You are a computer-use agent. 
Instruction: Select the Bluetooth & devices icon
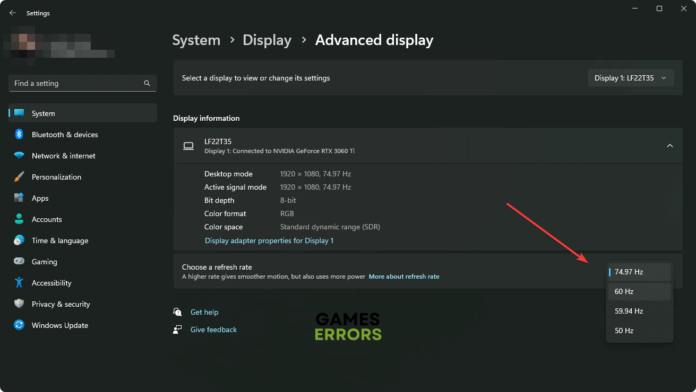point(19,135)
